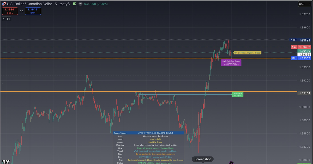Click the green market status flag icon

click(74, 4)
